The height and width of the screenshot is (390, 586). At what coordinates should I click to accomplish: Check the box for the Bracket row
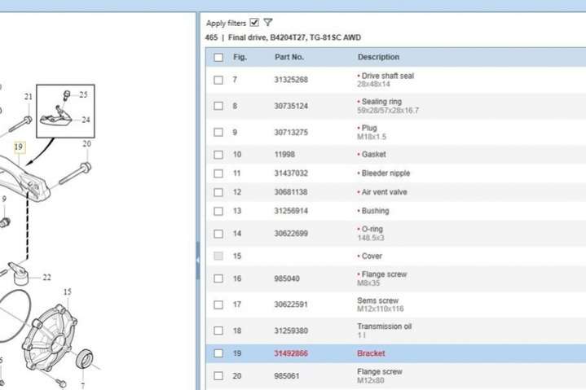[218, 353]
